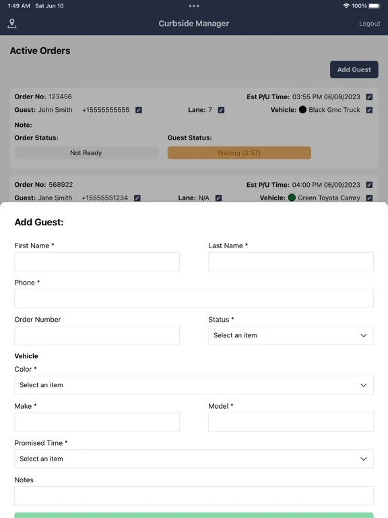This screenshot has height=518, width=388.
Task: Toggle the Not Ready order status
Action: [x=86, y=153]
